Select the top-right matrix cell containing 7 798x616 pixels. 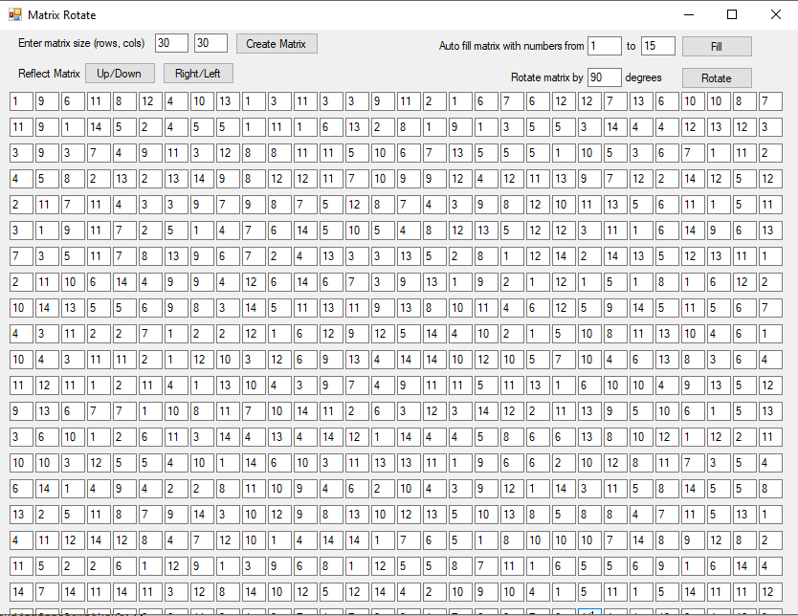pos(770,101)
